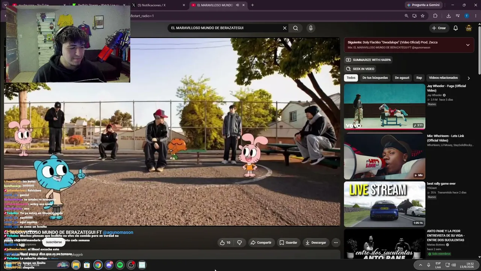
Task: Open the Chrome profile avatar
Action: (x=467, y=16)
